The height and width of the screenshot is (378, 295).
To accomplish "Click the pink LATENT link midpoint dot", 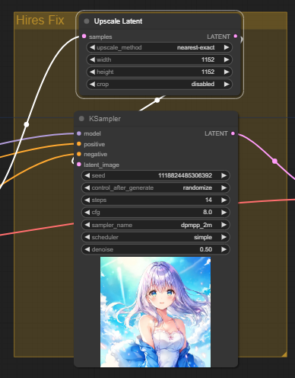I will pyautogui.click(x=274, y=161).
